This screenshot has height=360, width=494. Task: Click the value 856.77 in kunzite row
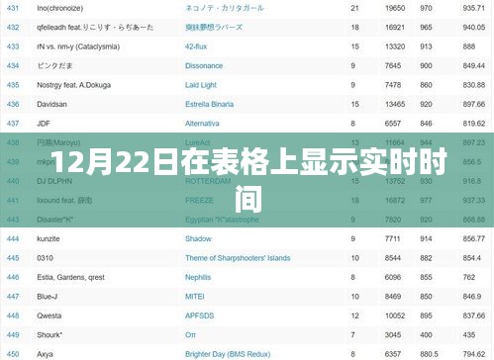tap(473, 238)
